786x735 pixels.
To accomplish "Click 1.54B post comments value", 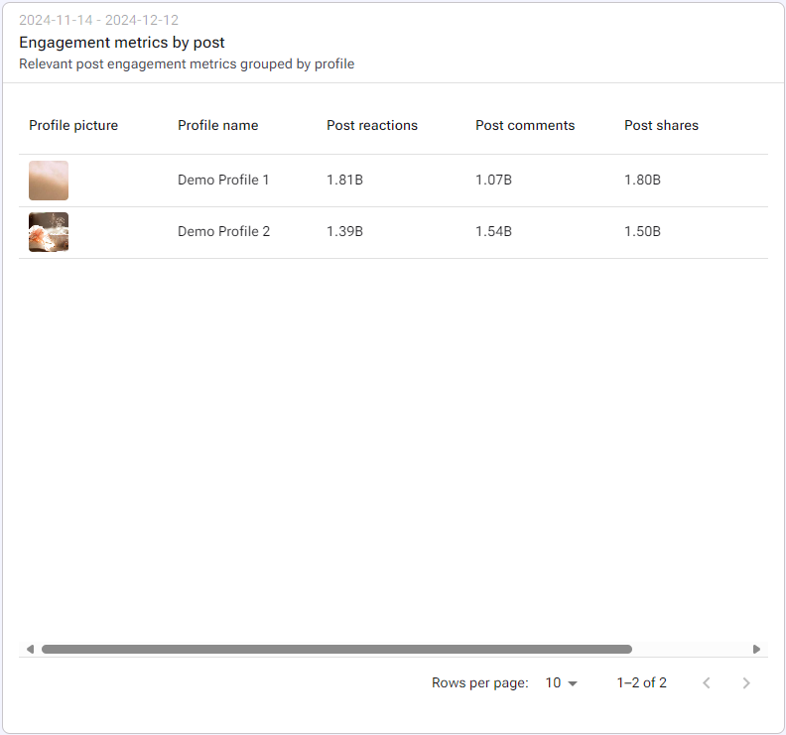I will click(494, 231).
